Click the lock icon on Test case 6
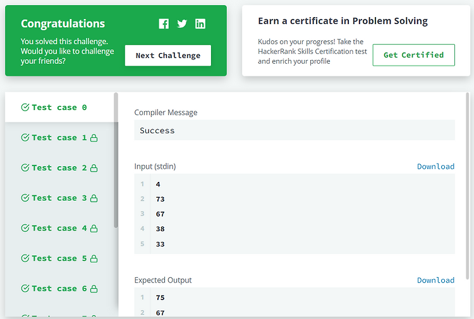 [94, 289]
